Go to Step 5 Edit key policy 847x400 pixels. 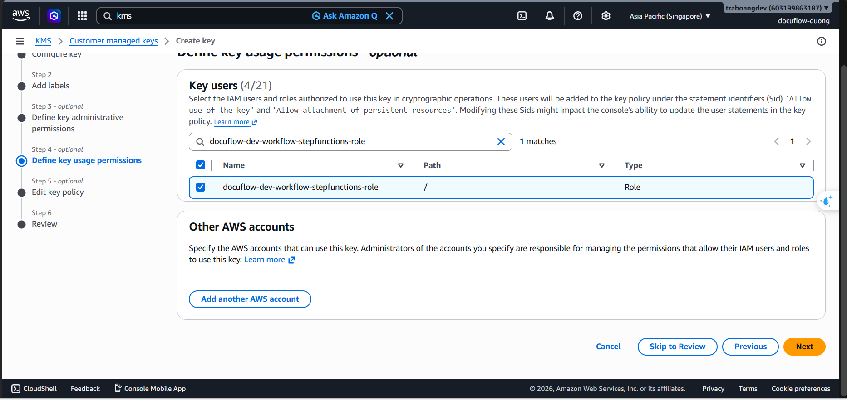[58, 192]
